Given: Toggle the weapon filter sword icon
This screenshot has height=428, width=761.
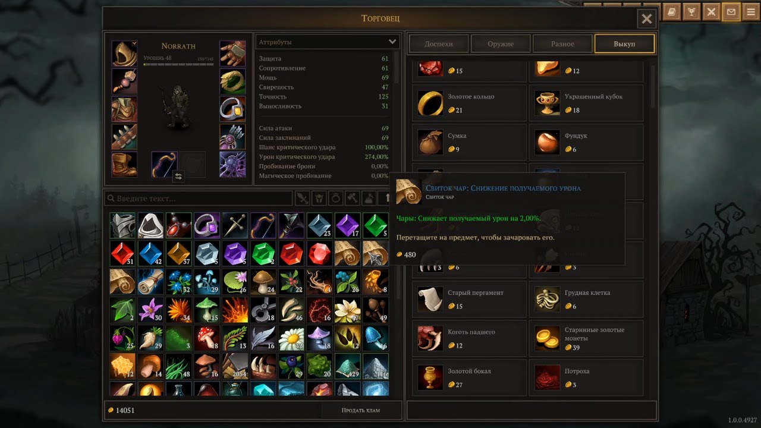Looking at the screenshot, I should [x=303, y=198].
